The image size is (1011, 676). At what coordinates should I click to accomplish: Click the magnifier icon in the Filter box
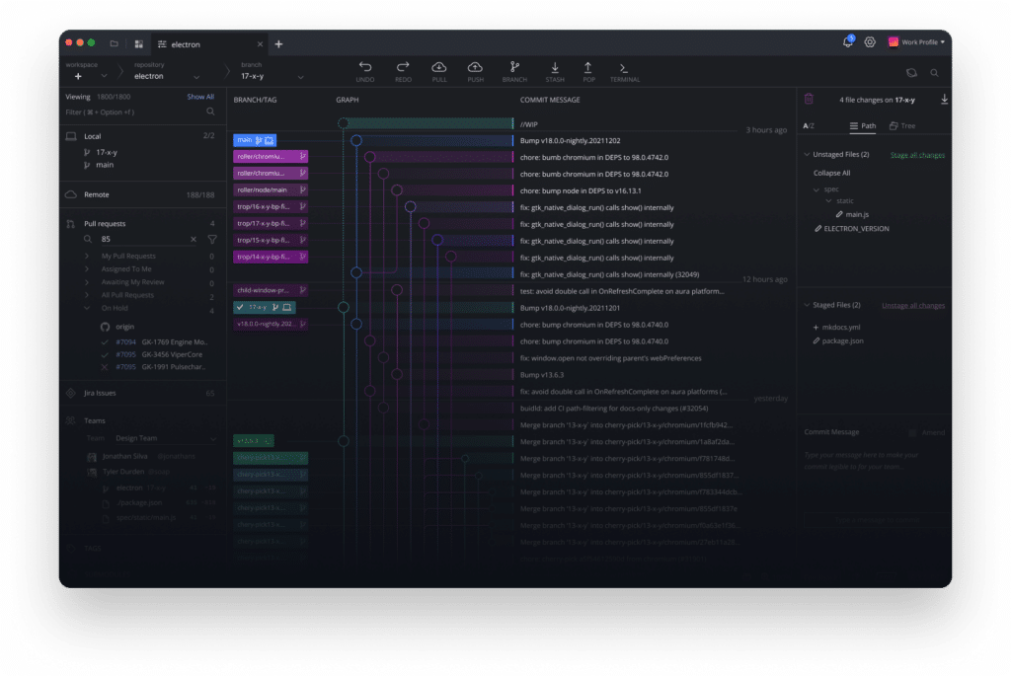211,112
